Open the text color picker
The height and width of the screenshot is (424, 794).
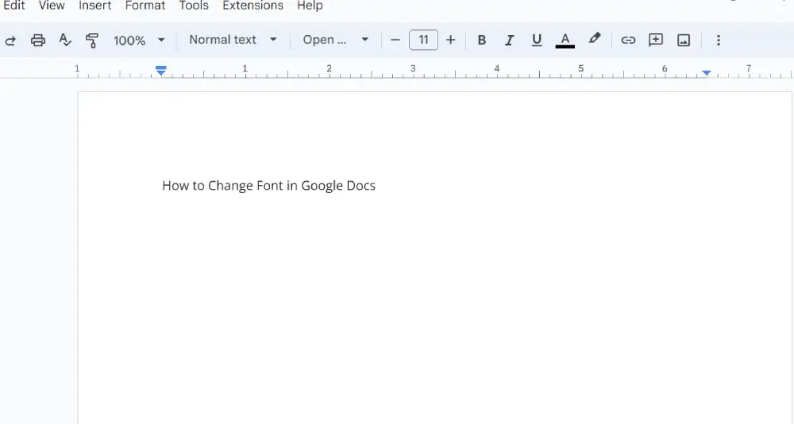pyautogui.click(x=565, y=40)
